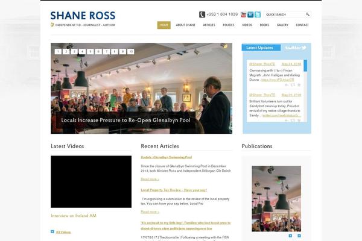362x241 pixels.
Task: Open the Policies menu item
Action: pos(229,25)
